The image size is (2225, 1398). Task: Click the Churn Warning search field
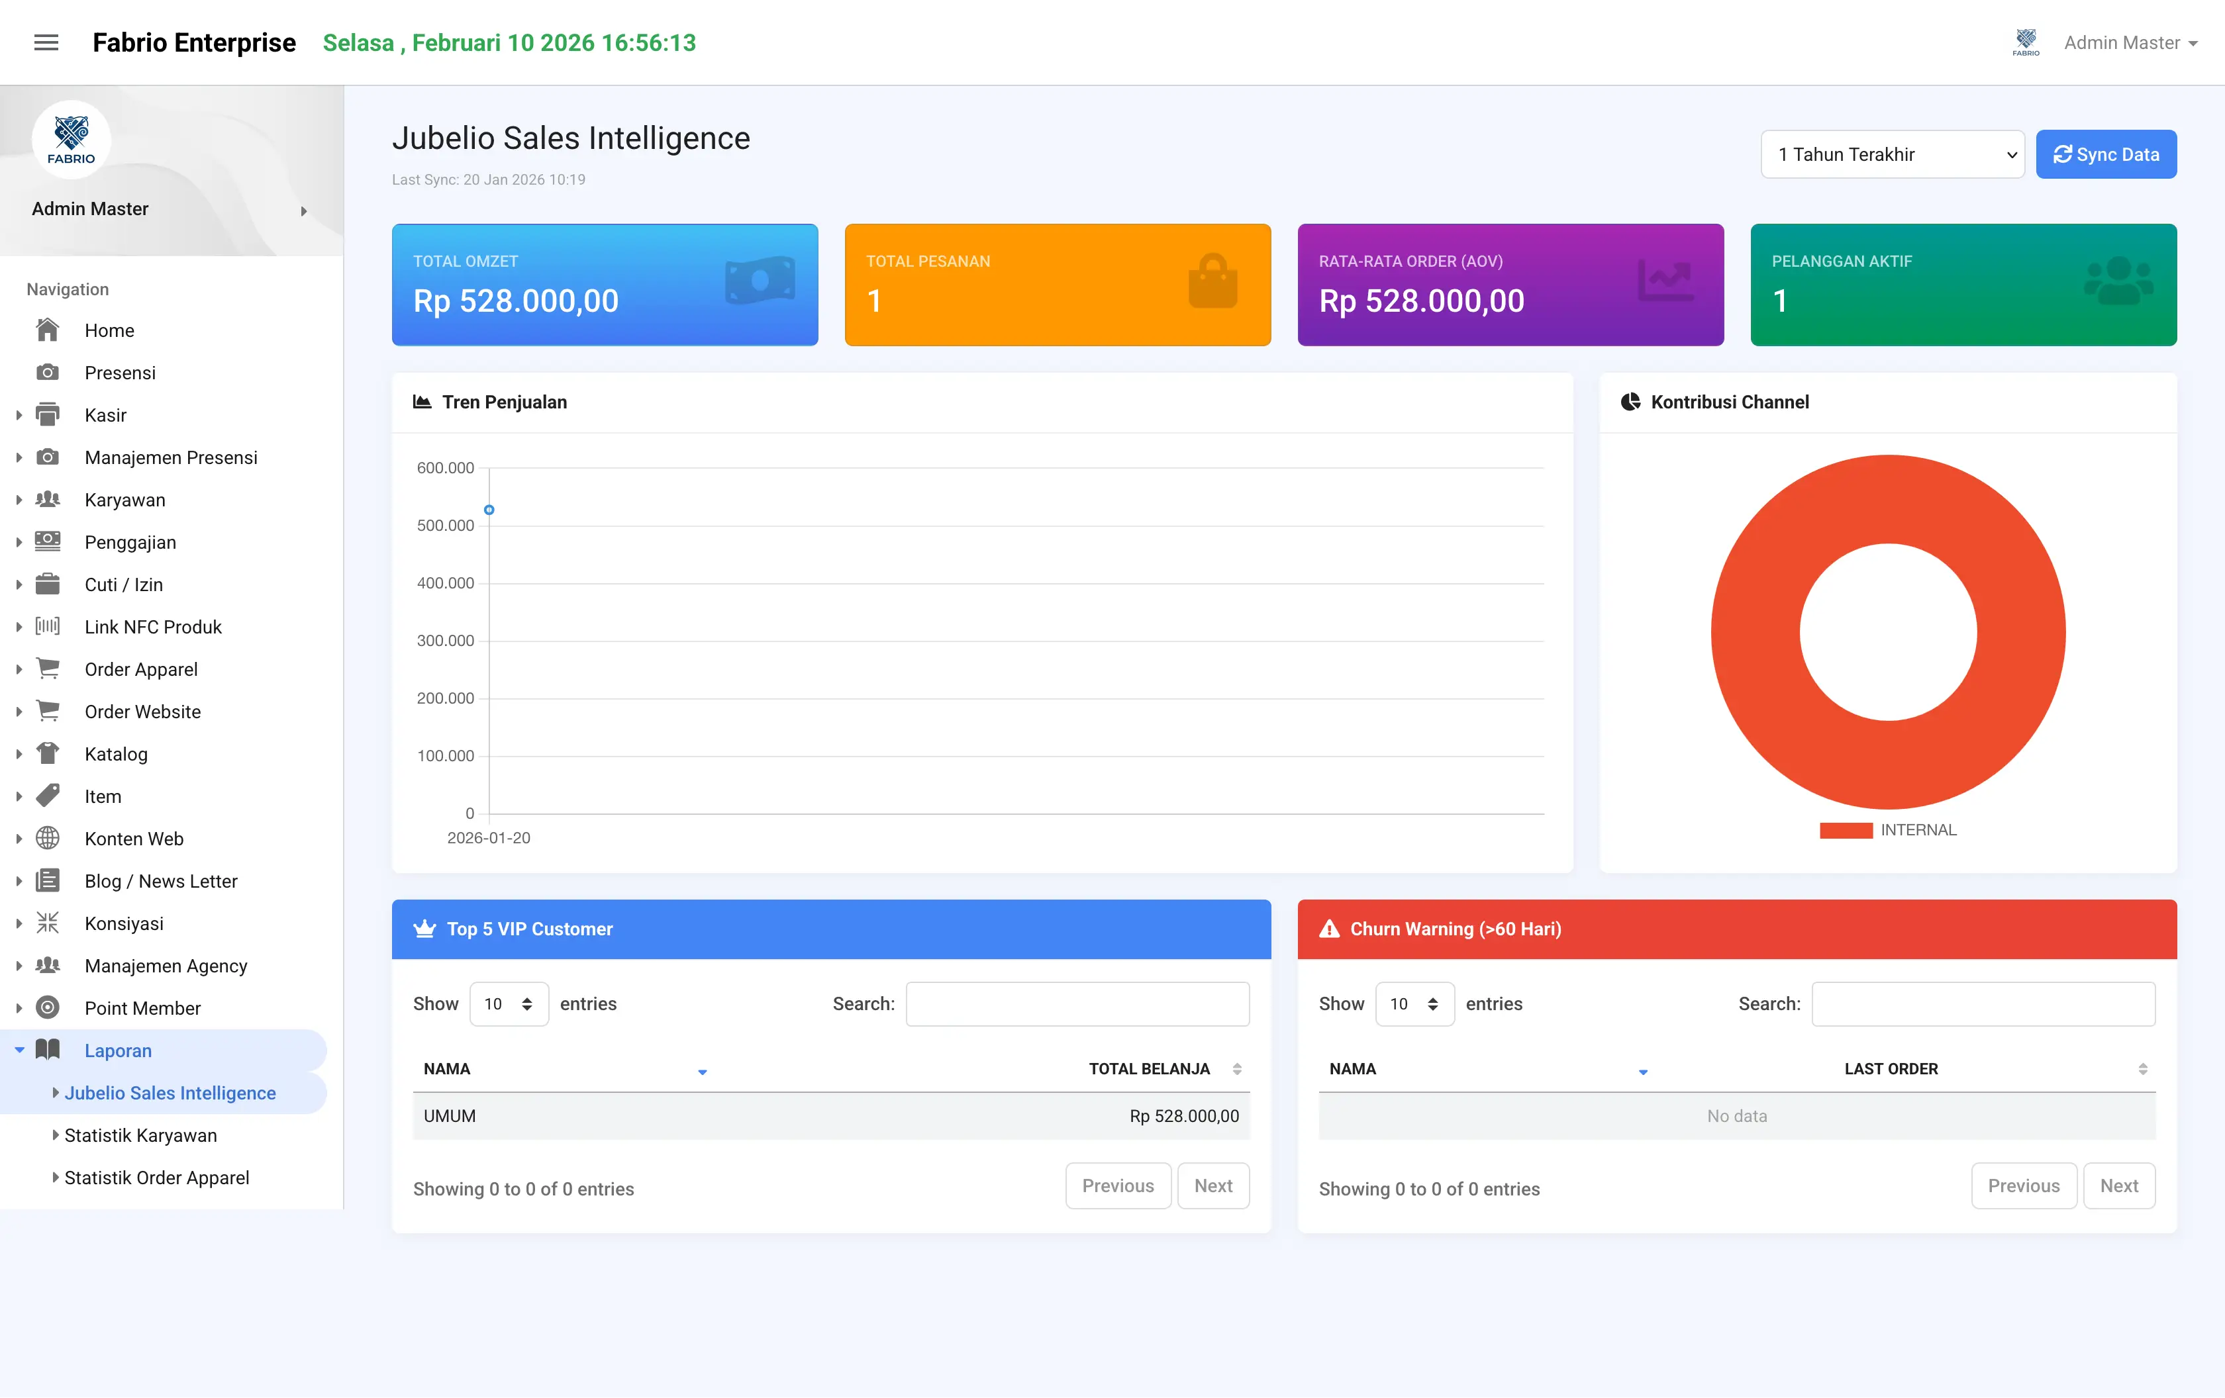tap(1983, 1003)
